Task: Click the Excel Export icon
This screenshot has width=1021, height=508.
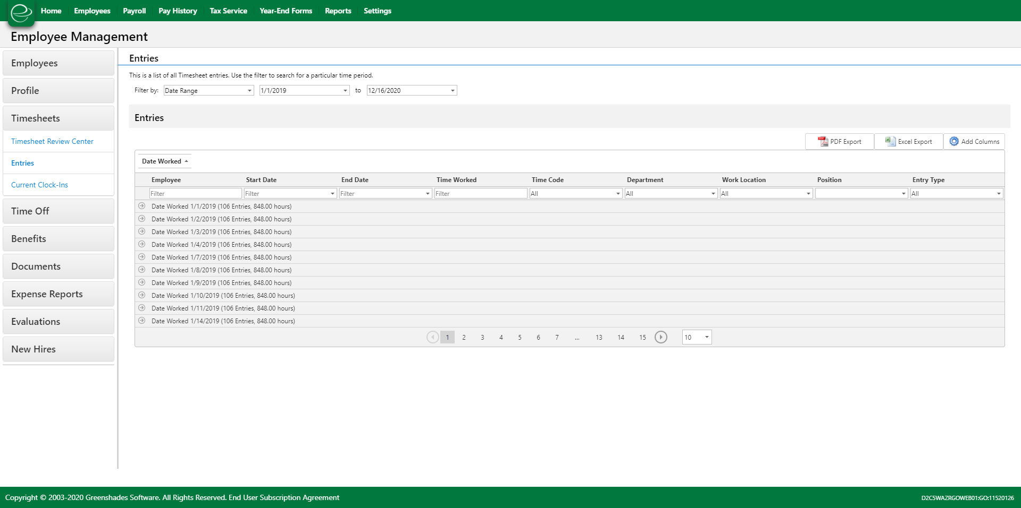Action: click(889, 141)
